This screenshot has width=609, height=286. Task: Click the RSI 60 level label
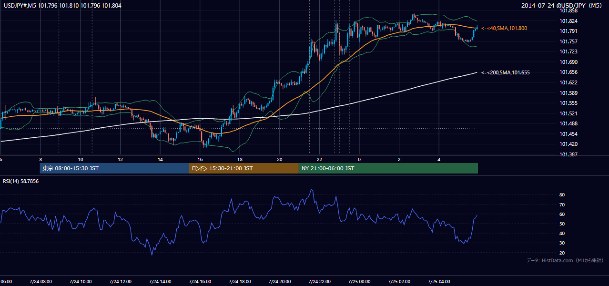click(x=562, y=214)
